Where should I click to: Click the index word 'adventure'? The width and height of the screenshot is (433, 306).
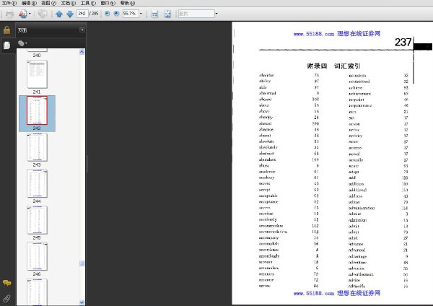[x=357, y=263]
